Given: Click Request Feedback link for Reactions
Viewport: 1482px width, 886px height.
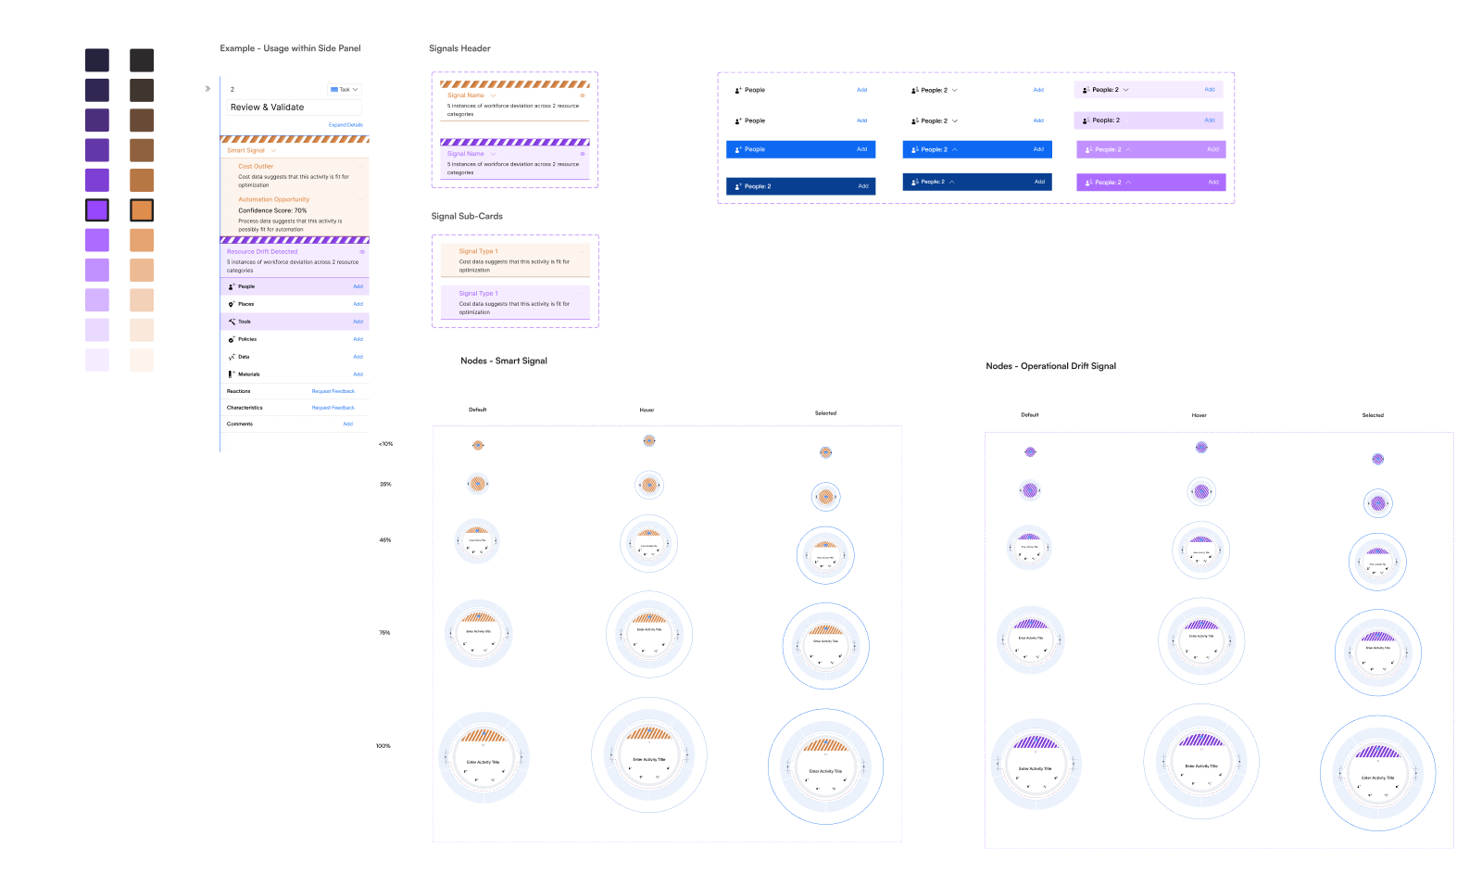Looking at the screenshot, I should 333,391.
